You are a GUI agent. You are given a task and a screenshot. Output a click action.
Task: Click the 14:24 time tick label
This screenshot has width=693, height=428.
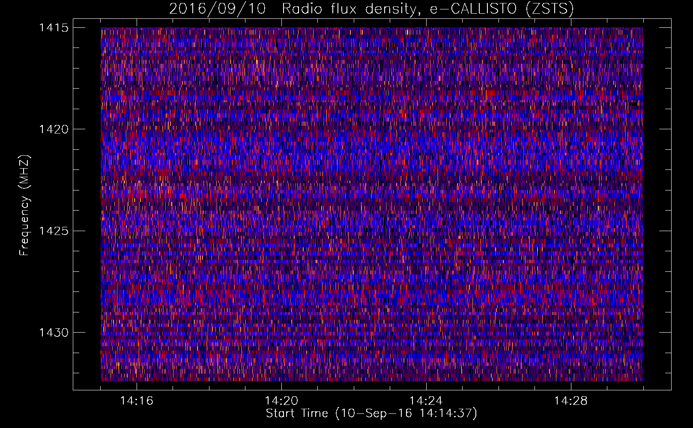[426, 401]
